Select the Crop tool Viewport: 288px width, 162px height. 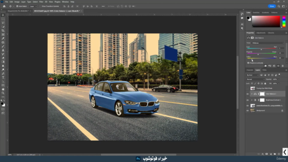(x=3, y=31)
